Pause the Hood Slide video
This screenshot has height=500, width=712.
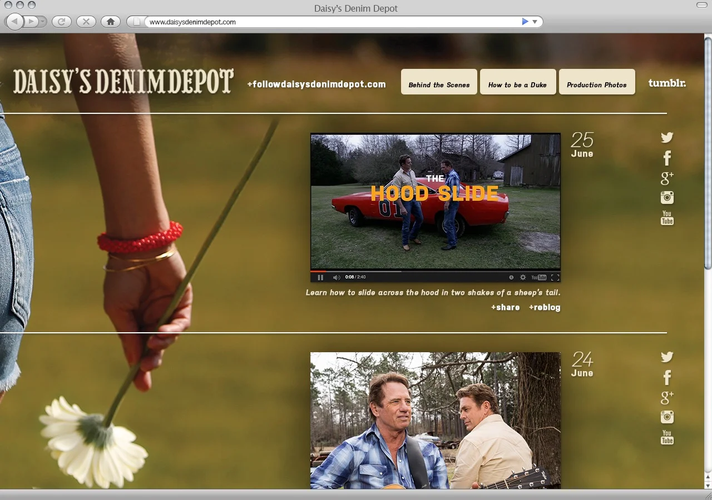point(320,277)
